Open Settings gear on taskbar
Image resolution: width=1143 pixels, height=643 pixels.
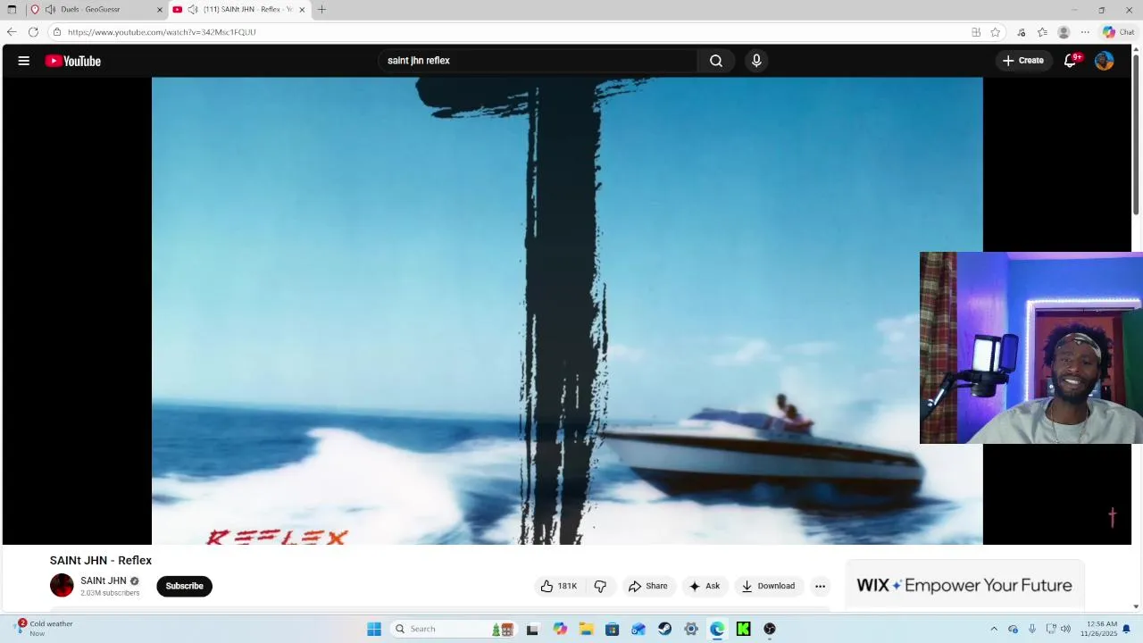691,629
